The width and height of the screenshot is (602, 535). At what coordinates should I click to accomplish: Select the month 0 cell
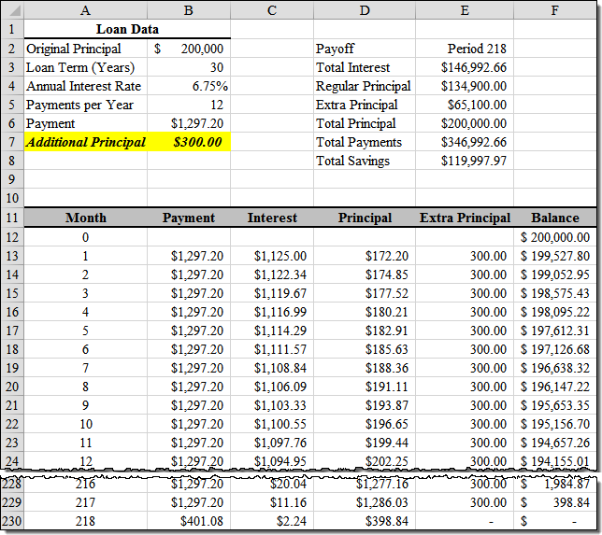click(x=86, y=237)
